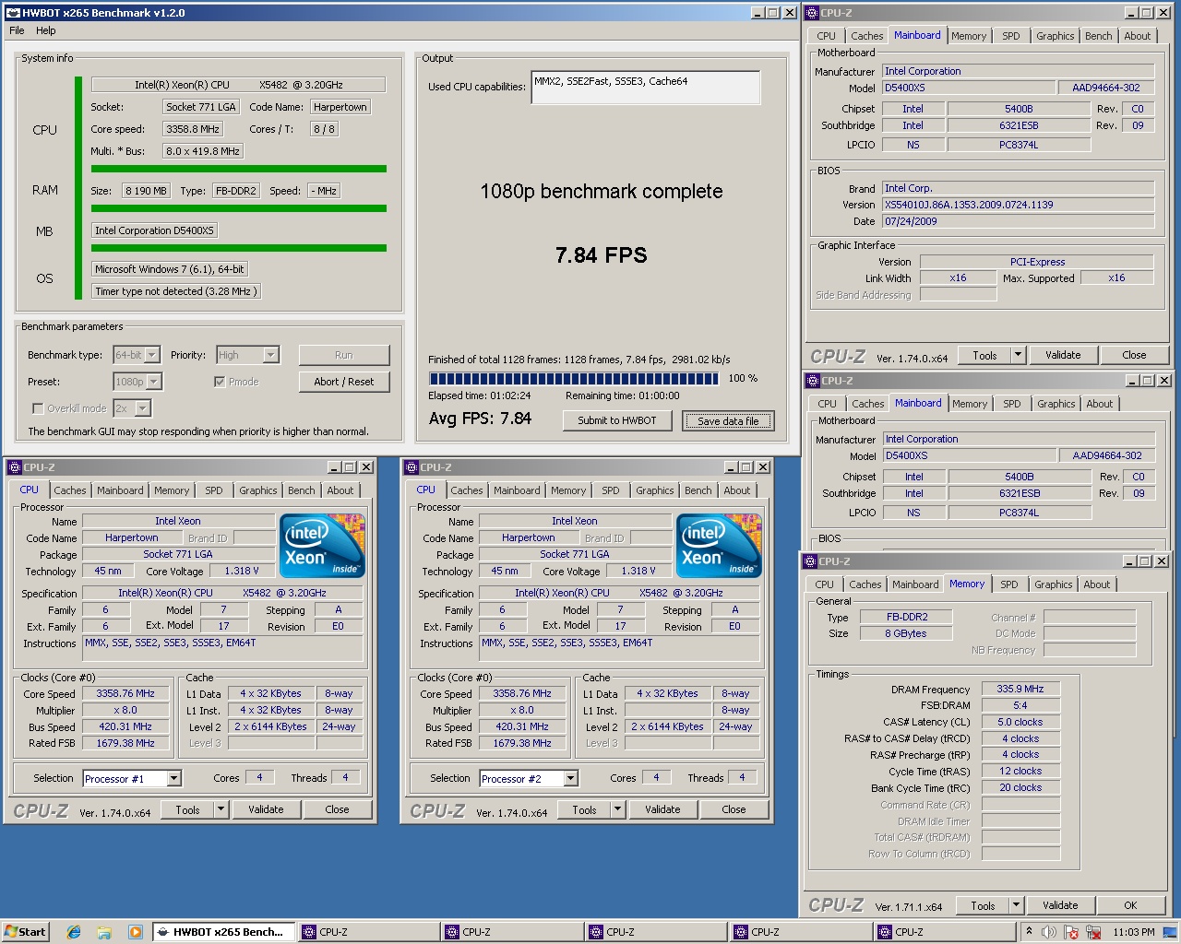This screenshot has width=1181, height=944.
Task: Click the 7.84 FPS benchmark result text
Action: coord(602,255)
